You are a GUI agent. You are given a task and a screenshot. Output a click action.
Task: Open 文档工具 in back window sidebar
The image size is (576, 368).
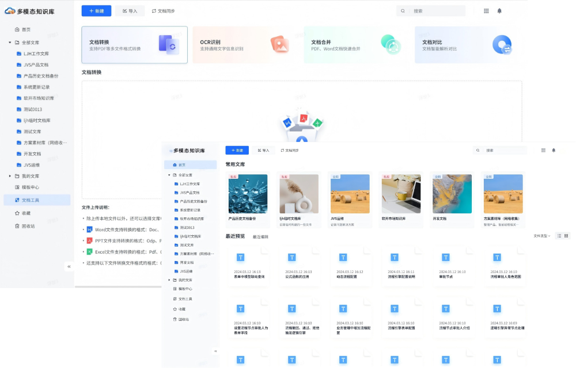(37, 200)
